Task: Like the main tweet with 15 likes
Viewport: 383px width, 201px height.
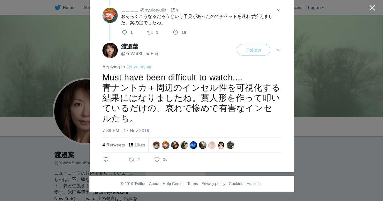Action: (x=157, y=160)
